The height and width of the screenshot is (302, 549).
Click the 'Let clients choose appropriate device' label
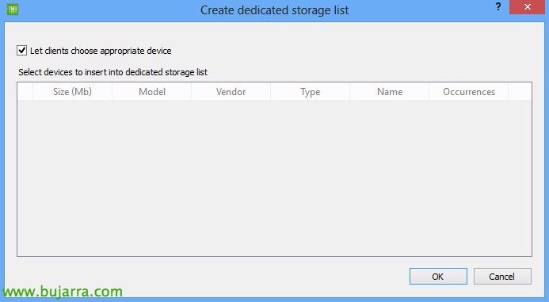(101, 51)
